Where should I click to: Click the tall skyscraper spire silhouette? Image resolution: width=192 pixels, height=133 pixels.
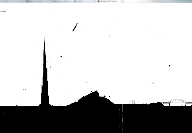click(x=45, y=80)
